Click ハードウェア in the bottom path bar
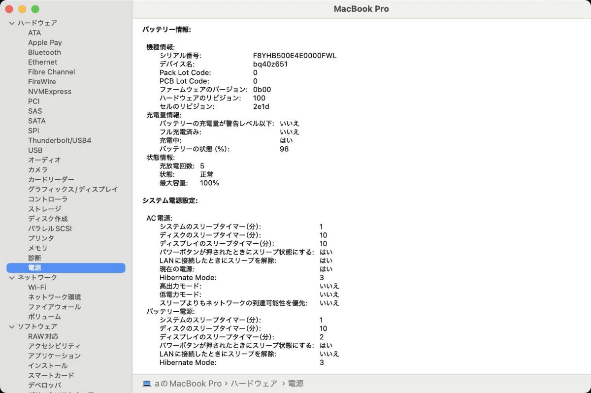Image resolution: width=591 pixels, height=393 pixels. pos(254,383)
